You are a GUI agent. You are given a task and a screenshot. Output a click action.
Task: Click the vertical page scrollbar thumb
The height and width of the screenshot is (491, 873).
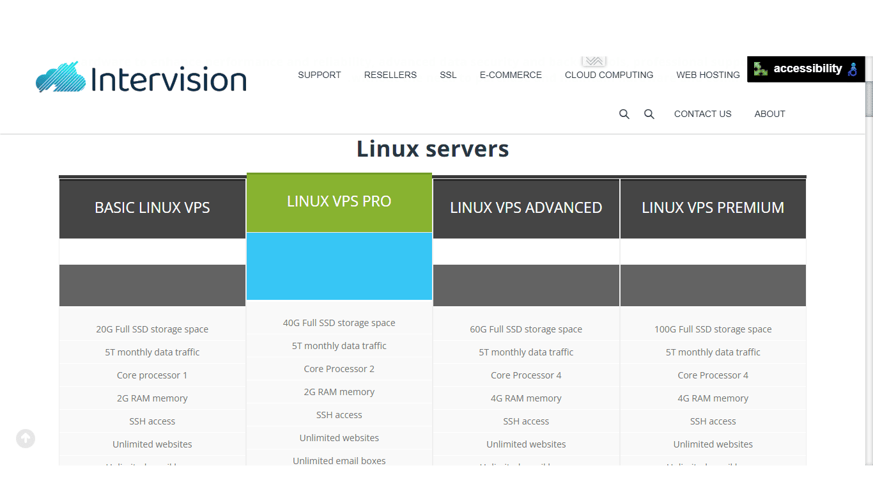click(869, 99)
